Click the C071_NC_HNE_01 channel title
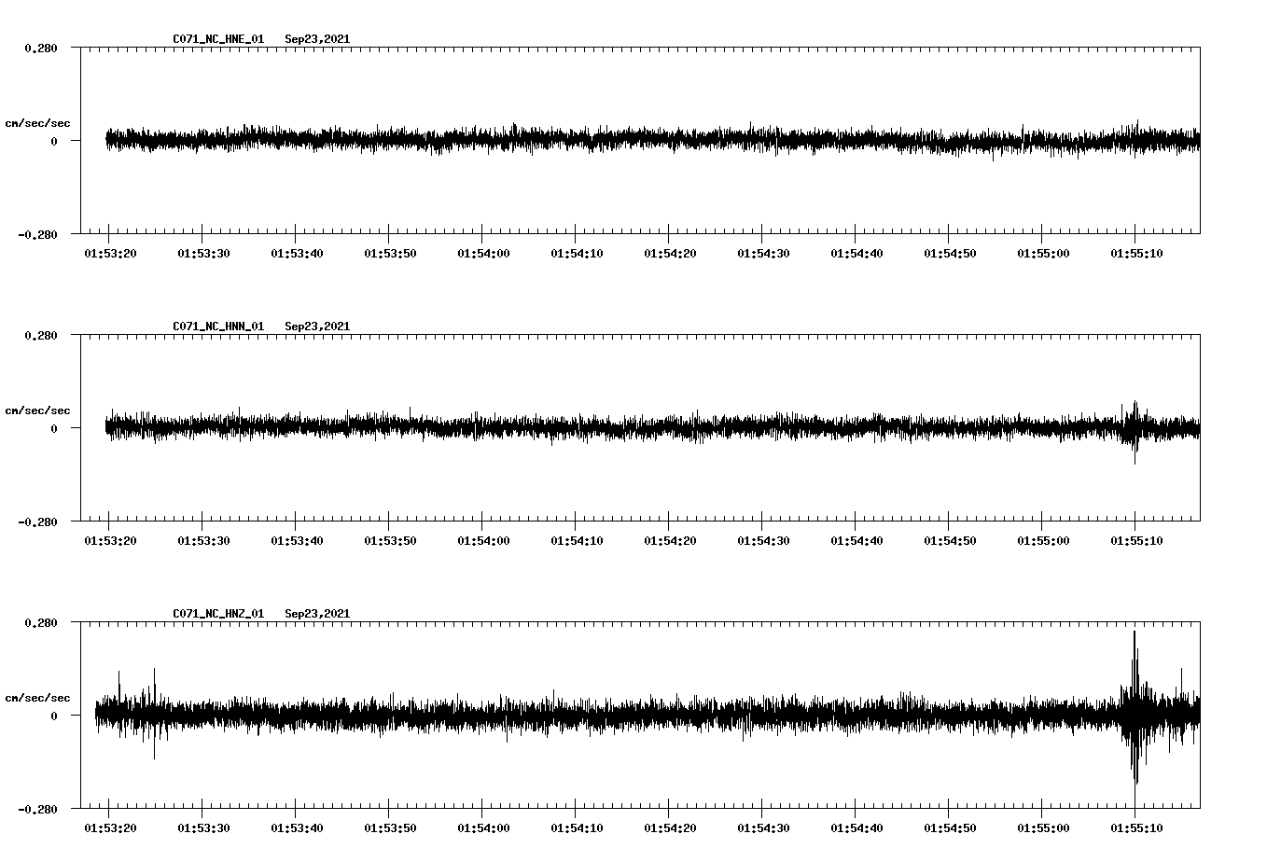 [218, 39]
